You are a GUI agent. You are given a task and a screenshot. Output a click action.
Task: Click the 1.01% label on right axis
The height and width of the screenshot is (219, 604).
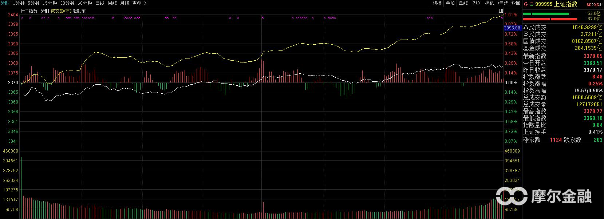coord(511,15)
